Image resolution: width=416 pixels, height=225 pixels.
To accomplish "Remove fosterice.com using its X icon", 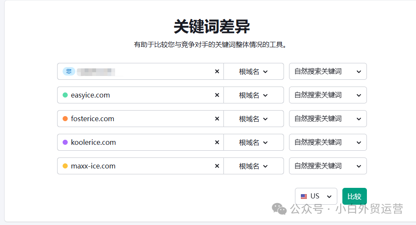I will pos(217,119).
